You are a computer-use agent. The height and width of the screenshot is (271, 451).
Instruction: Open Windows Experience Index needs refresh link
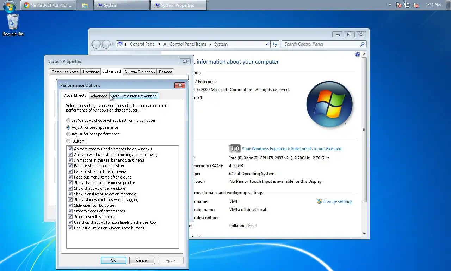click(x=291, y=149)
